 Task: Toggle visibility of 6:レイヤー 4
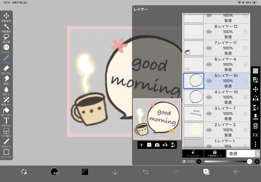pyautogui.click(x=209, y=64)
